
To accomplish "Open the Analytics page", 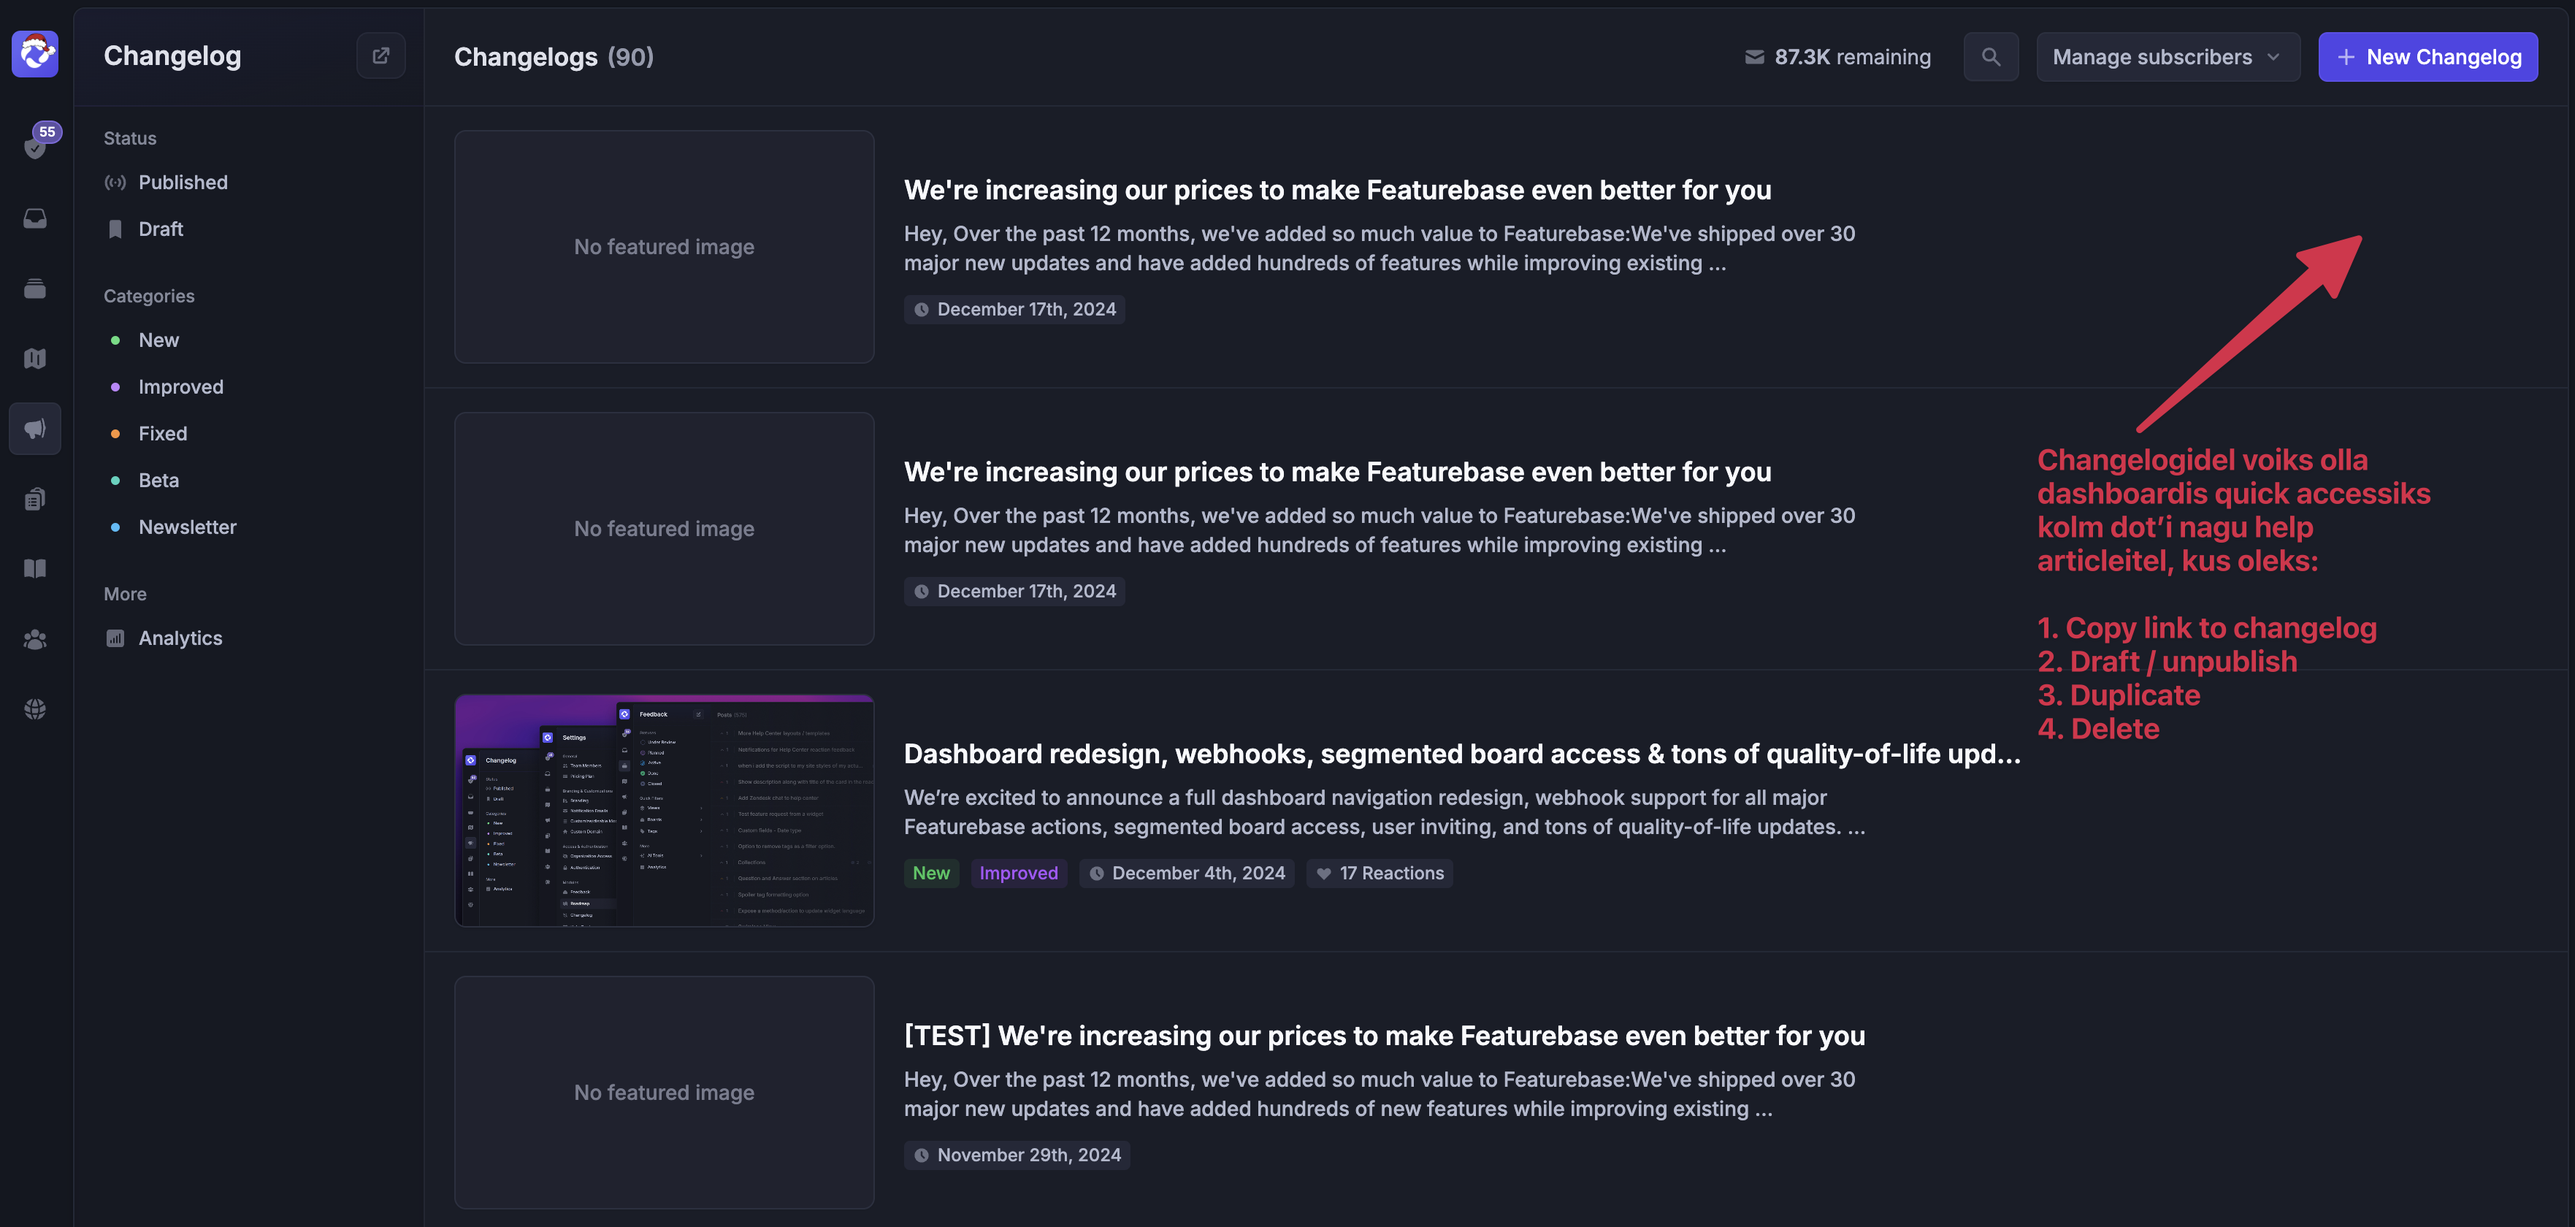I will pos(180,638).
